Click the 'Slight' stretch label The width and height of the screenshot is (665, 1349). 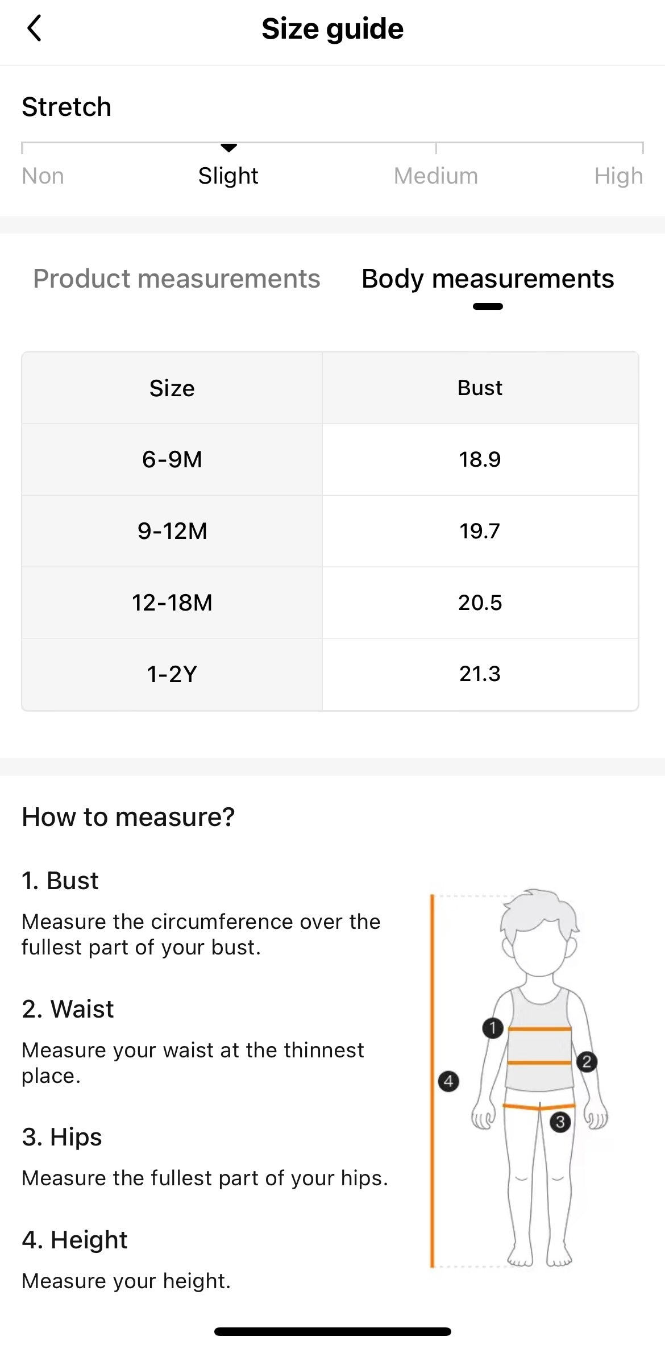coord(228,176)
